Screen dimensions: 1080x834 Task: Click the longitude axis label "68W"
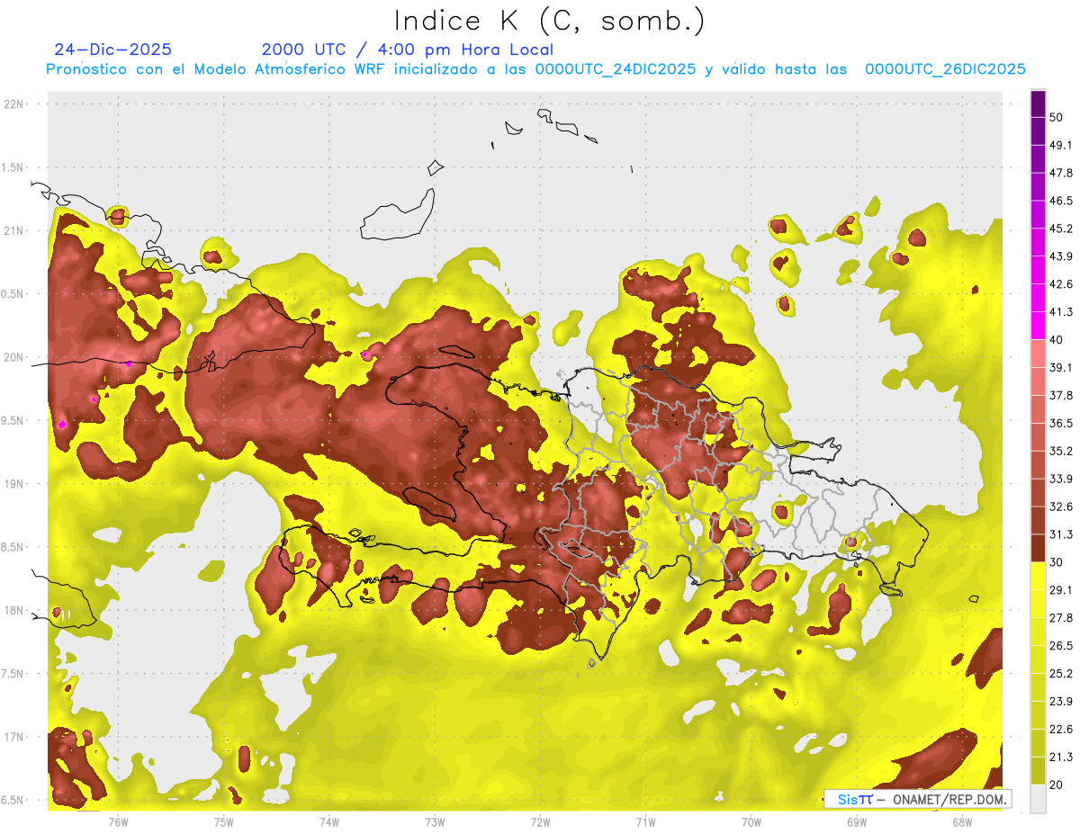[962, 822]
